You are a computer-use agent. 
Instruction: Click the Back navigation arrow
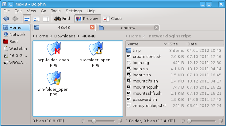pyautogui.click(x=6, y=19)
